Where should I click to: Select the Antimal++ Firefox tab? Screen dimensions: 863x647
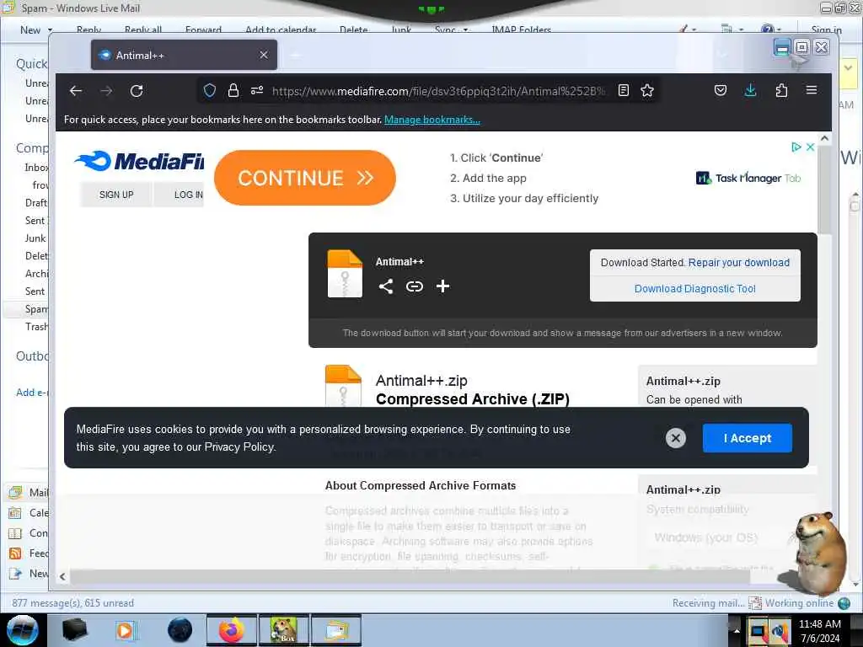(x=184, y=55)
